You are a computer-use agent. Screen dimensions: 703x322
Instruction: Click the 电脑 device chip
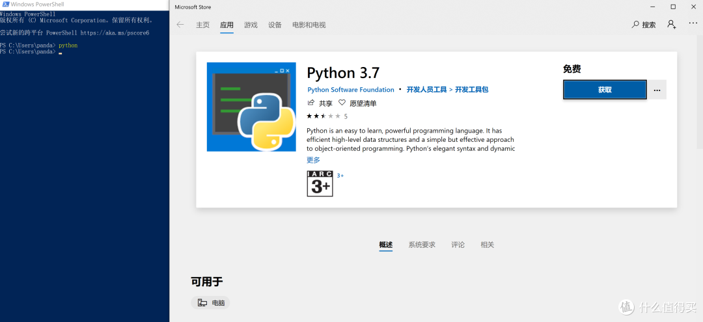pos(210,302)
